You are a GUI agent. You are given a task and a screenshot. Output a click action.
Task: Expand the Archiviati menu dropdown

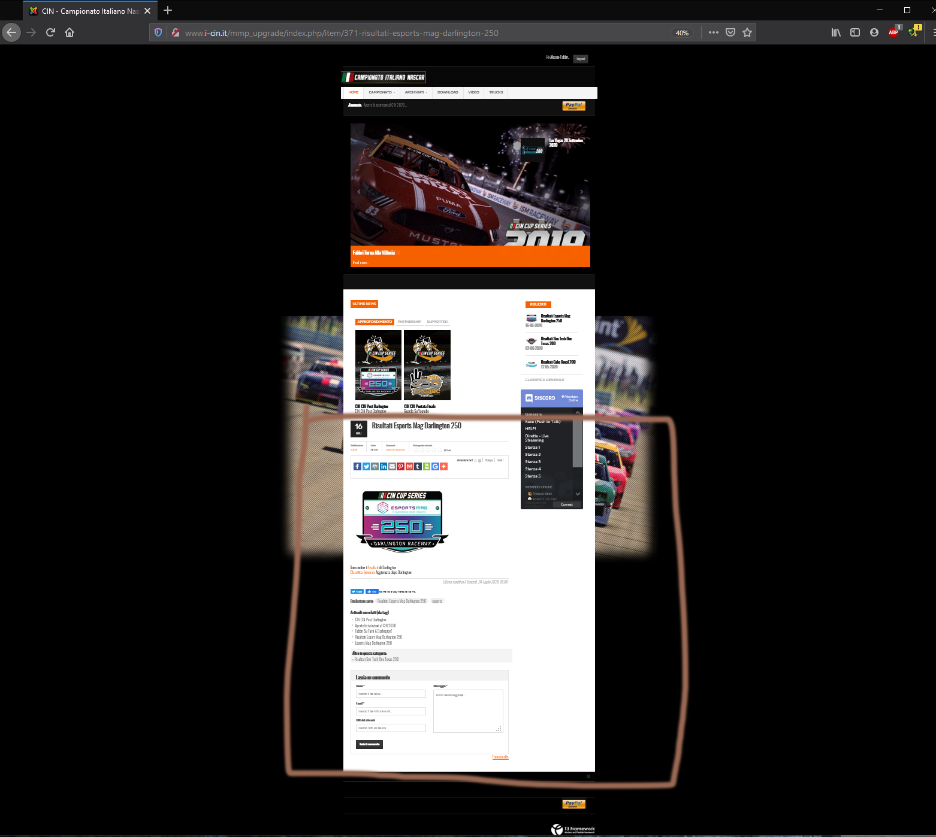[416, 92]
